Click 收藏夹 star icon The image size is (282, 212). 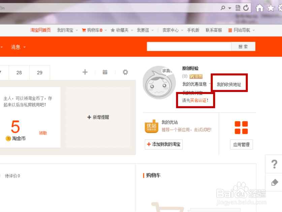click(113, 30)
